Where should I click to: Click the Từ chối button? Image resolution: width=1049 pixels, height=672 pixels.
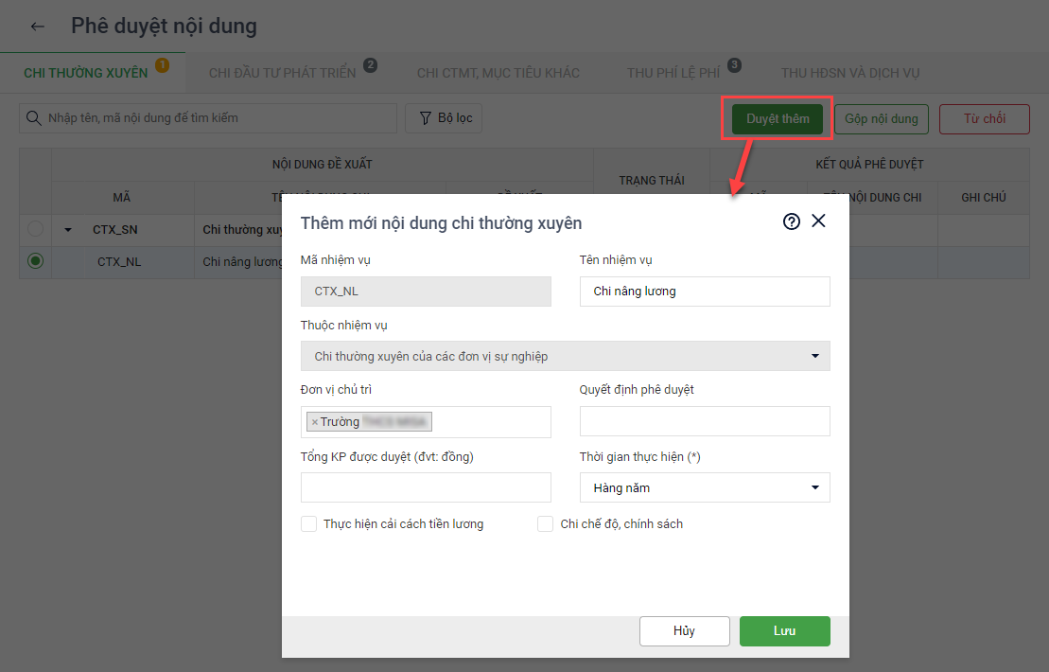point(984,118)
